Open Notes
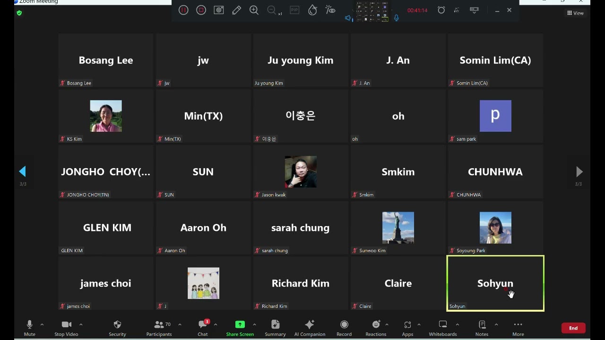605x340 pixels. pyautogui.click(x=482, y=328)
